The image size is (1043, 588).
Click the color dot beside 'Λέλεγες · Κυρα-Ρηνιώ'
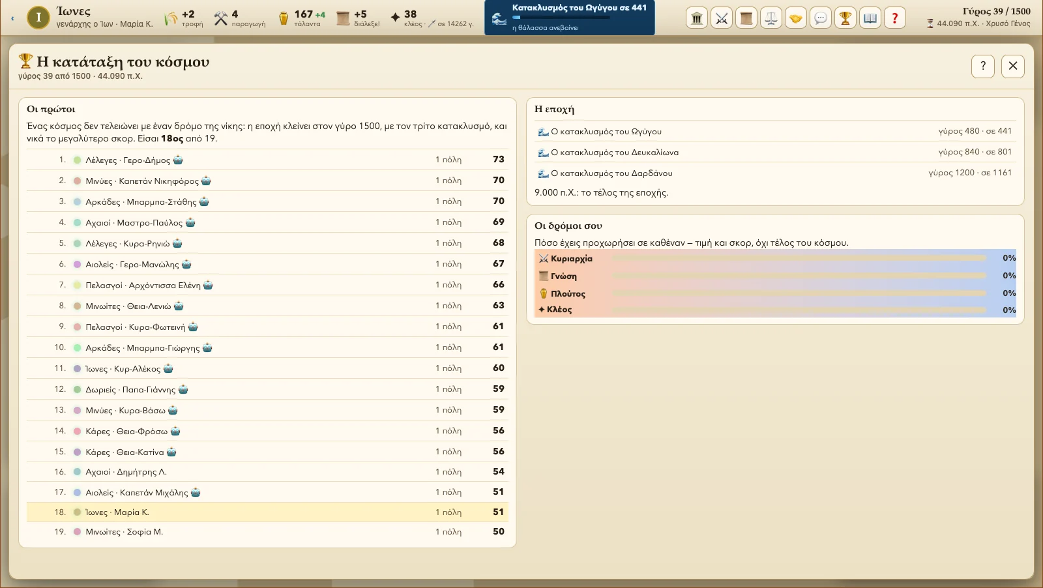coord(77,243)
